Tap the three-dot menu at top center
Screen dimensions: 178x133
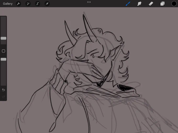(x=89, y=2)
